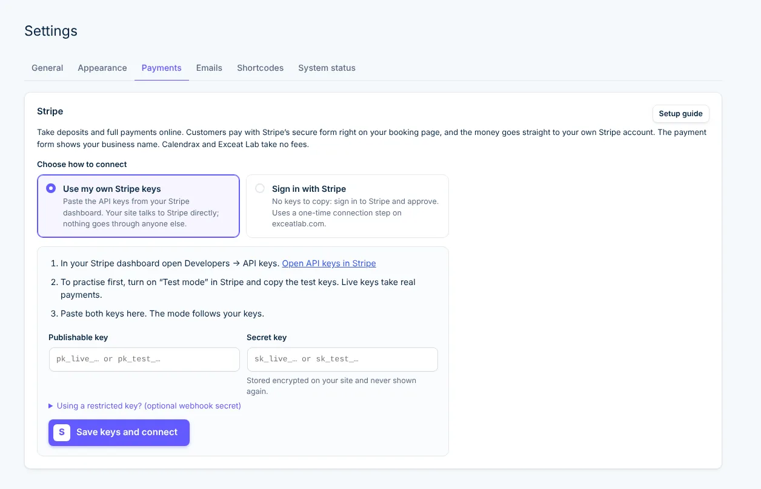
Task: Click the "Publishable key" label
Action: click(x=78, y=337)
